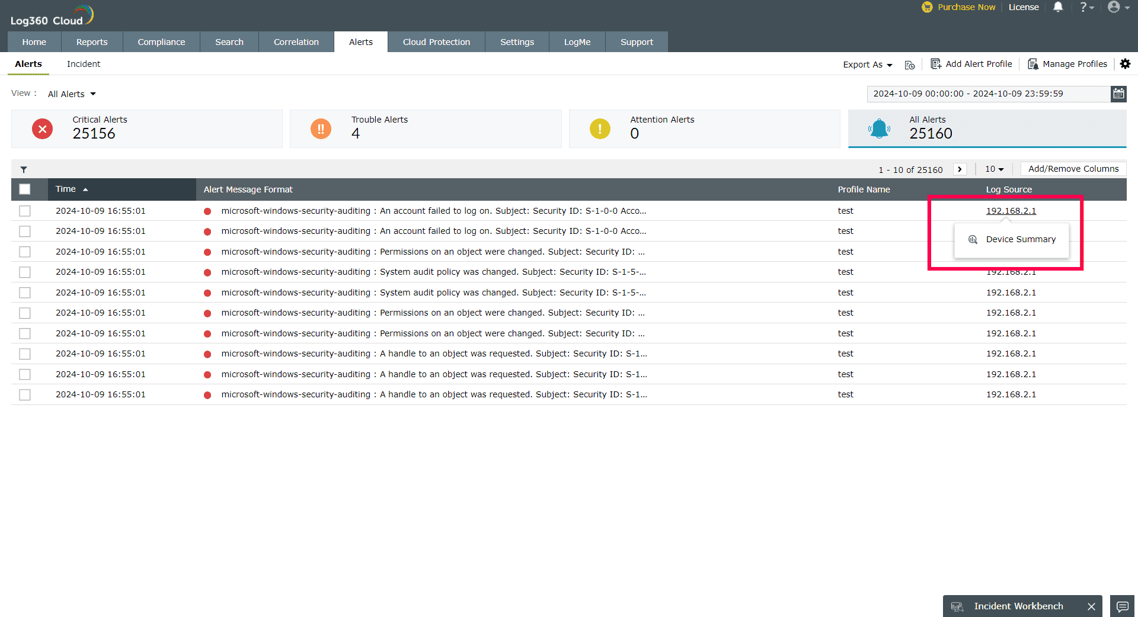Select the Alerts sub-tab
Image resolution: width=1138 pixels, height=617 pixels.
point(28,64)
